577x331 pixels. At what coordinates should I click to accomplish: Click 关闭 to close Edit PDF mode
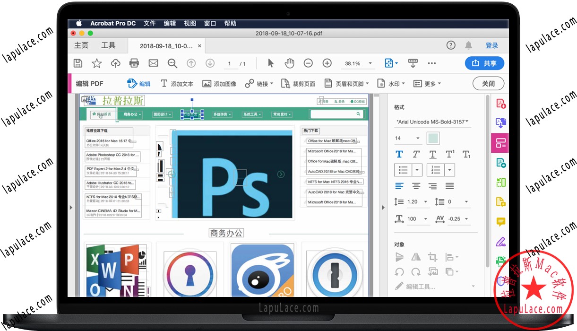pyautogui.click(x=488, y=83)
